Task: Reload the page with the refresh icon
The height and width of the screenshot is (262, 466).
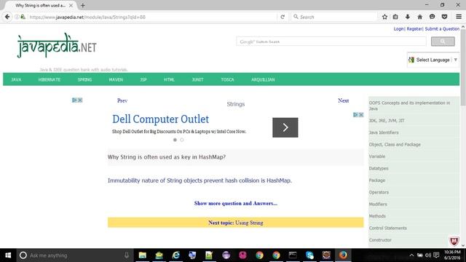Action: 283,17
